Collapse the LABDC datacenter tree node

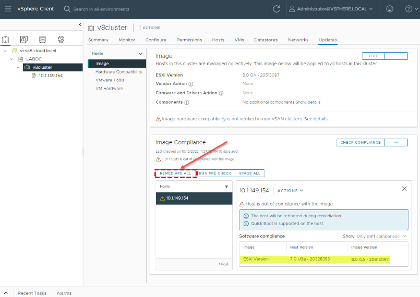coord(11,59)
